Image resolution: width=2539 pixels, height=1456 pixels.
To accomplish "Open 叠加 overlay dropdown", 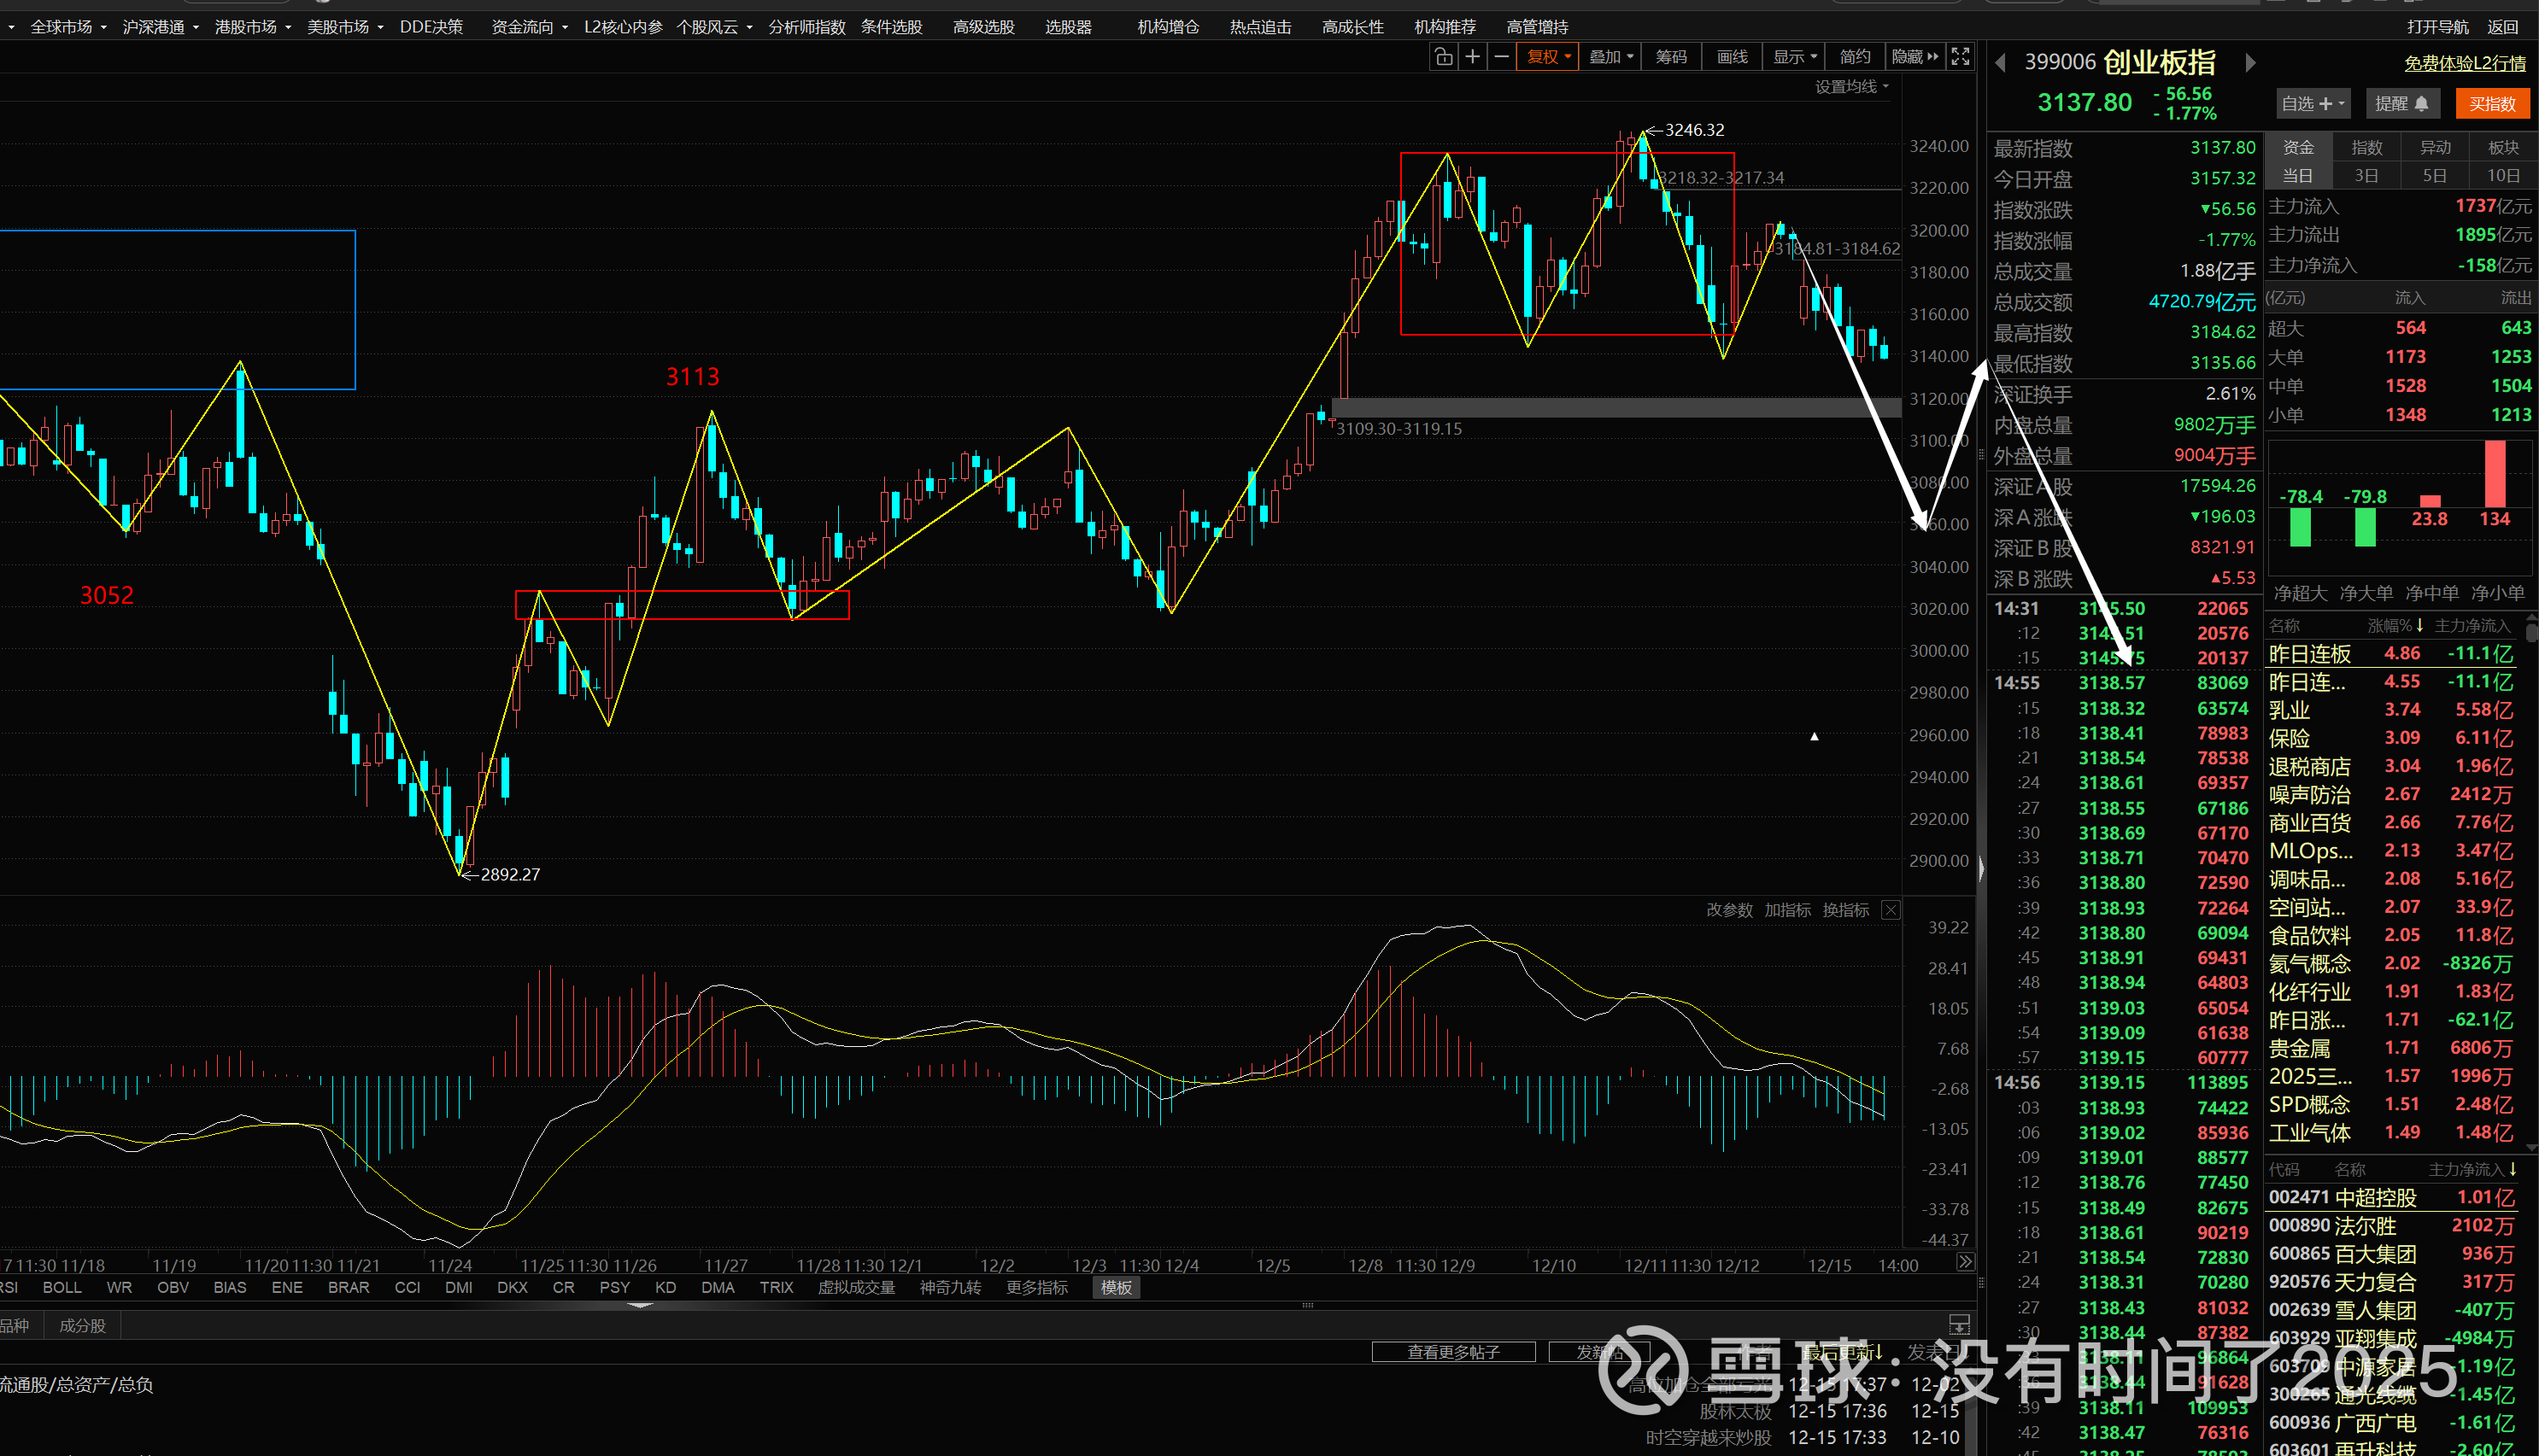I will click(1610, 57).
